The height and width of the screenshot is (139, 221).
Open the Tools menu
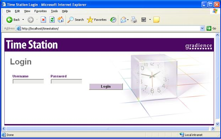point(54,11)
